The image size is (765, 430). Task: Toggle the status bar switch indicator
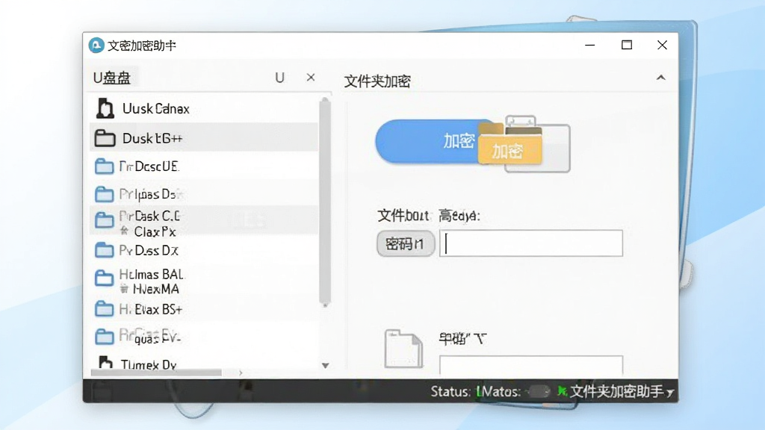coord(539,391)
